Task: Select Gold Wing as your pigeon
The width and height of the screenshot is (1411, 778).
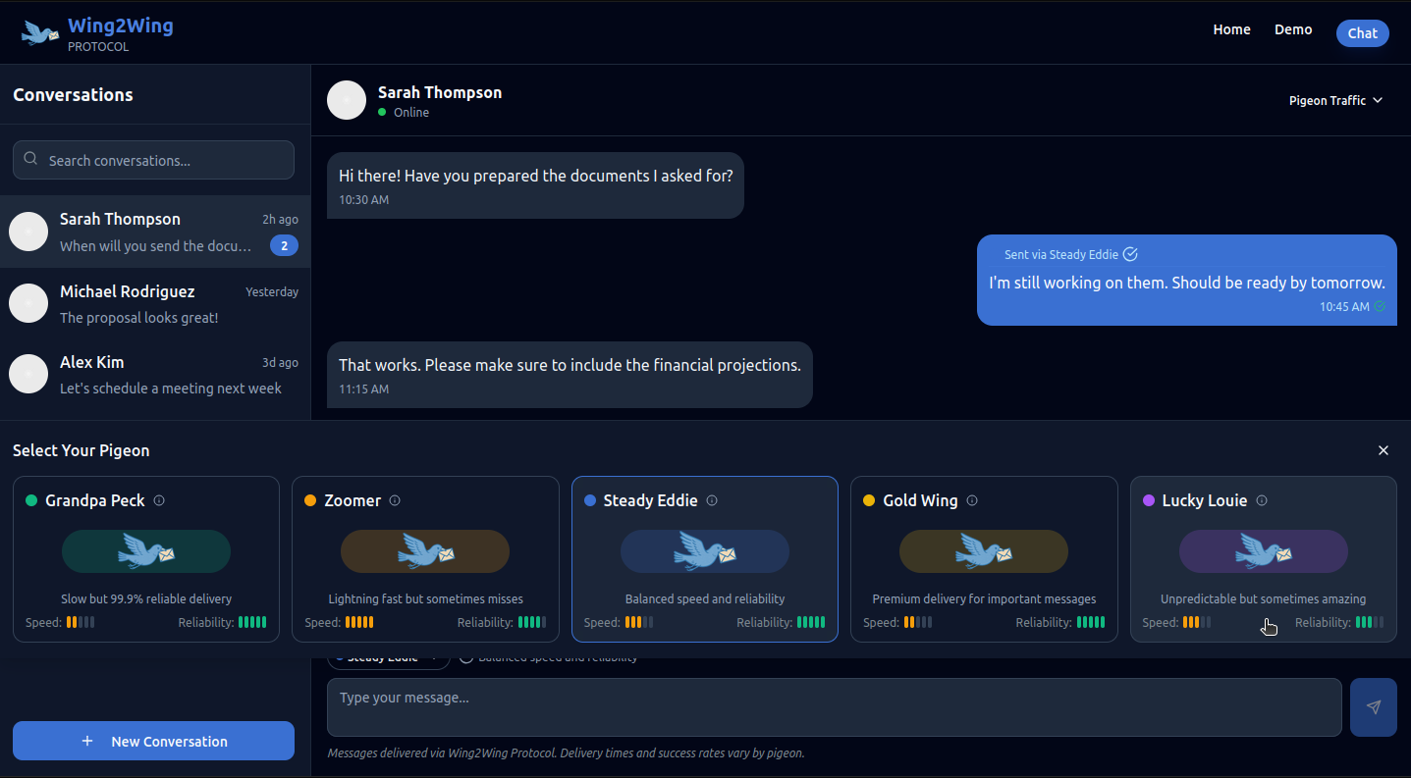Action: (984, 559)
